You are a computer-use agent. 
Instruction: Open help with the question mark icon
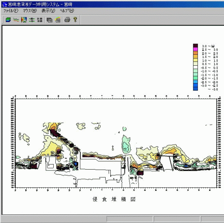[x=75, y=20]
